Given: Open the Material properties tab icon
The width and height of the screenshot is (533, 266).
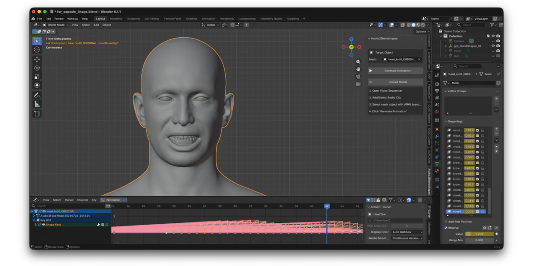Looking at the screenshot, I should (x=437, y=171).
